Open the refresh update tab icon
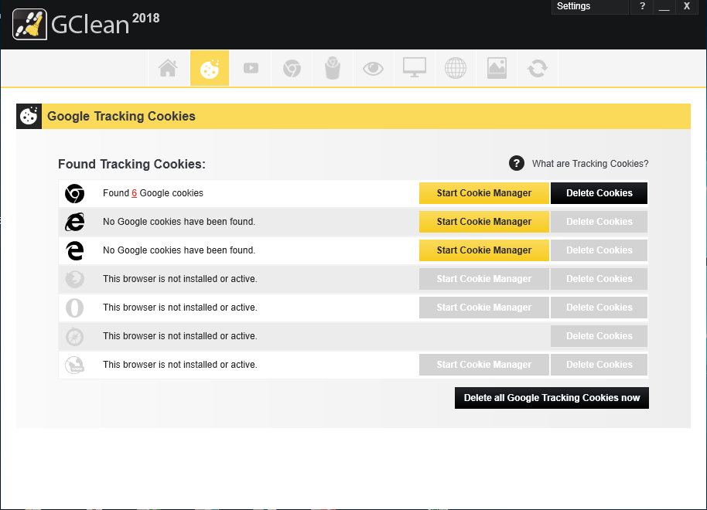The width and height of the screenshot is (707, 510). point(538,69)
